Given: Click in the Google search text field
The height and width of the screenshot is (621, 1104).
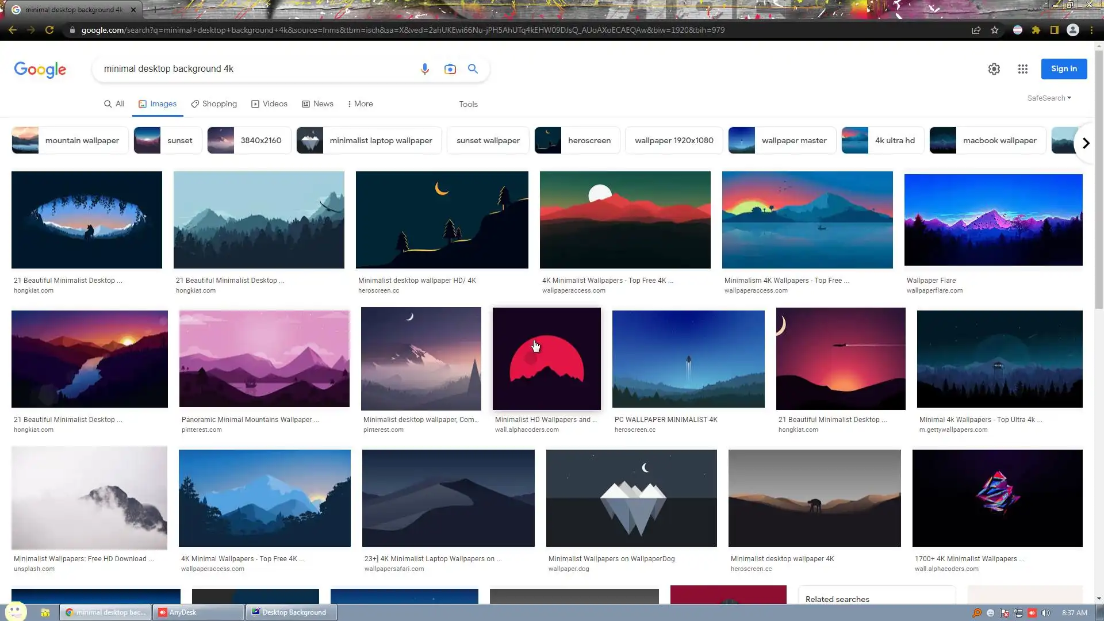Looking at the screenshot, I should (253, 69).
